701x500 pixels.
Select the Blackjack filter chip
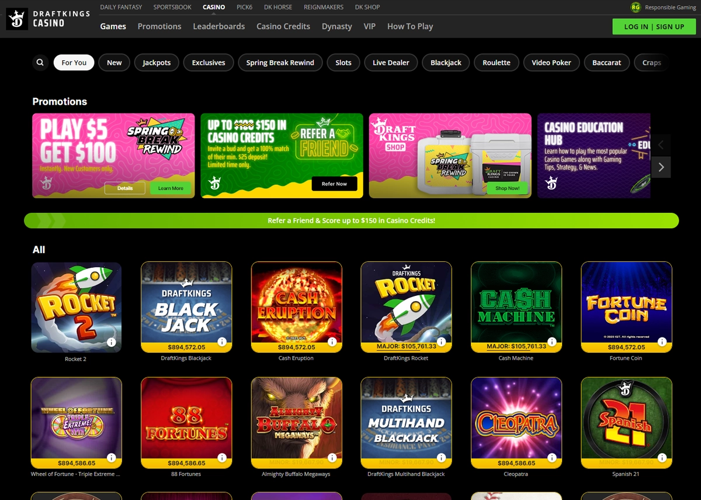(x=446, y=63)
